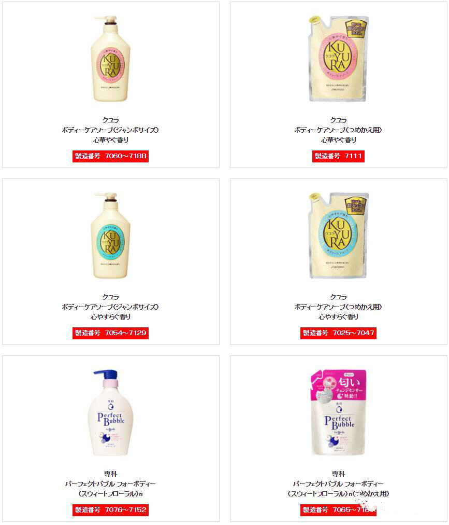
Task: Open 専科 パーフェクトバブル つめかえ用 product title
Action: [x=338, y=484]
